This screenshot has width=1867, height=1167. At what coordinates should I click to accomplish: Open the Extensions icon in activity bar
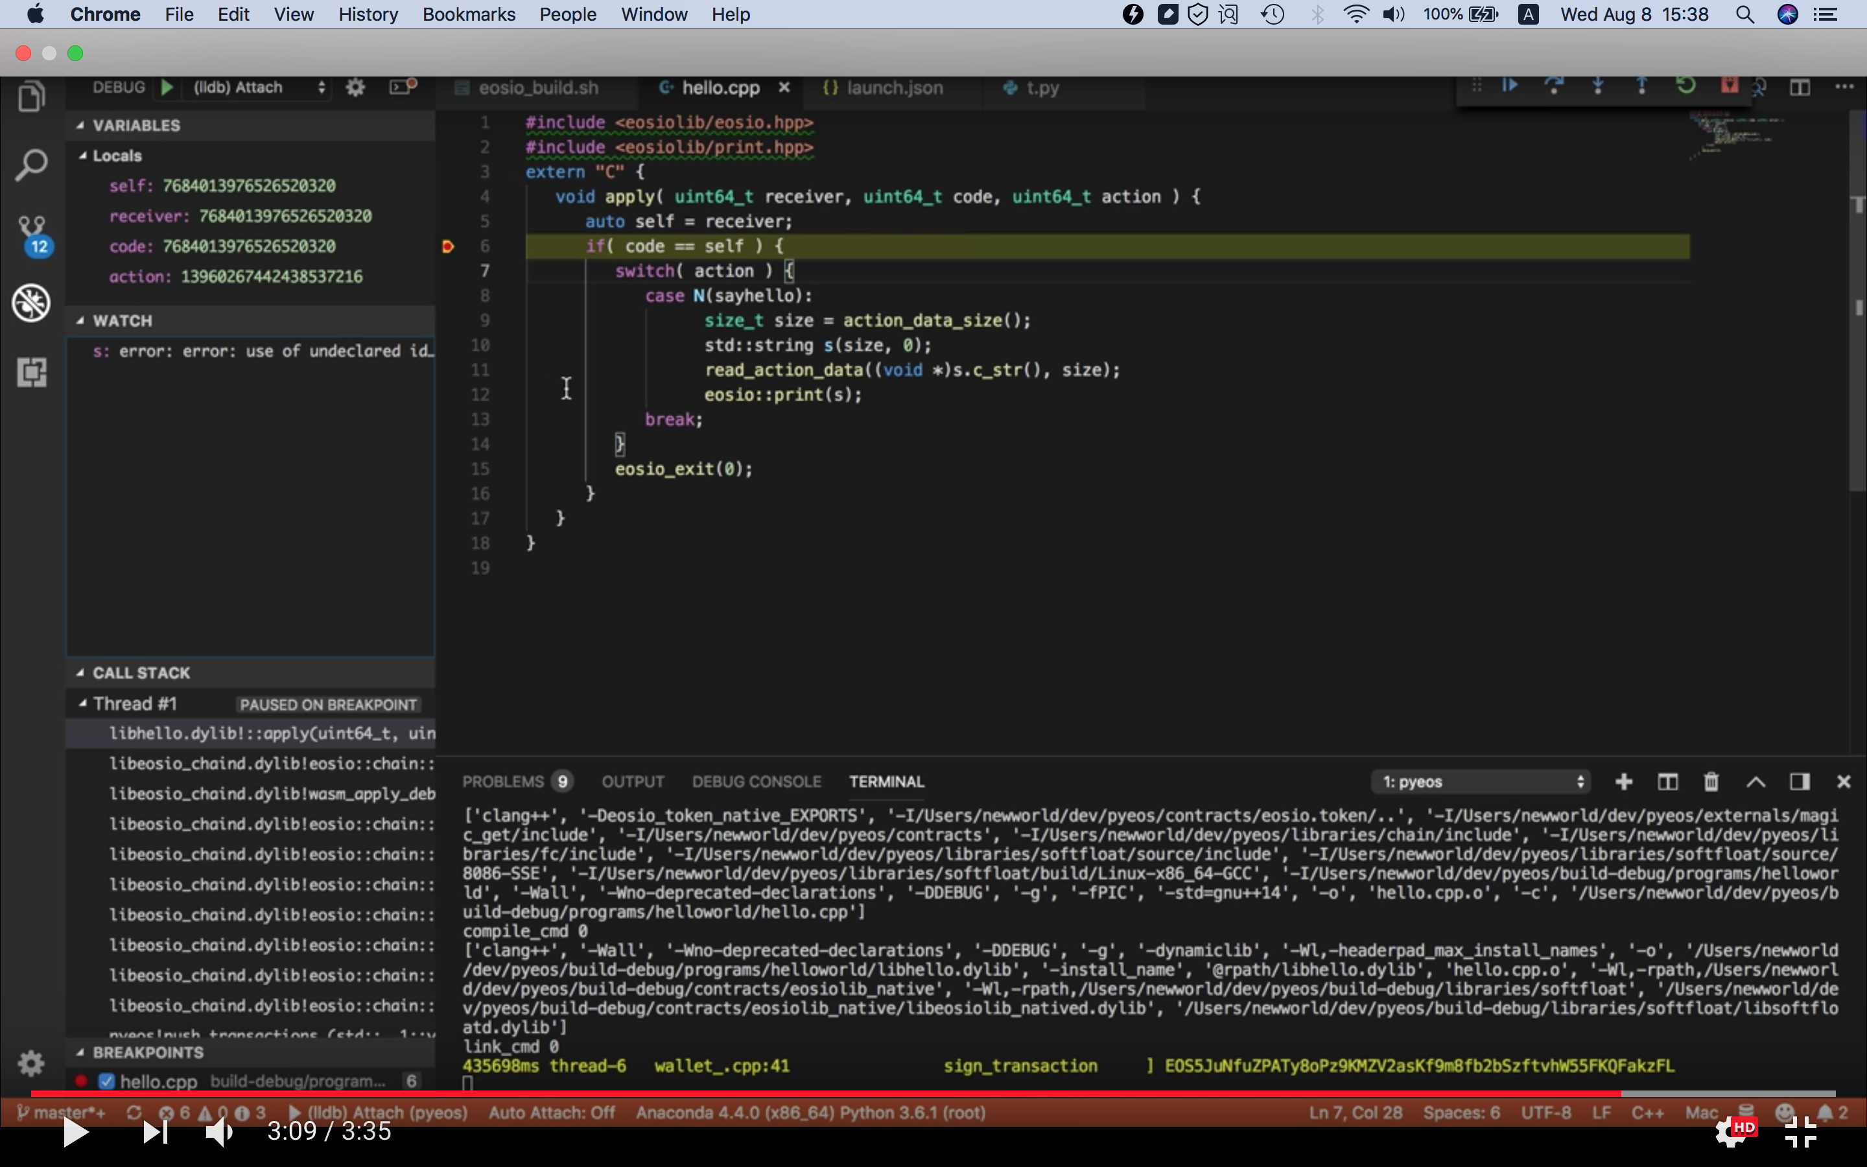coord(32,372)
